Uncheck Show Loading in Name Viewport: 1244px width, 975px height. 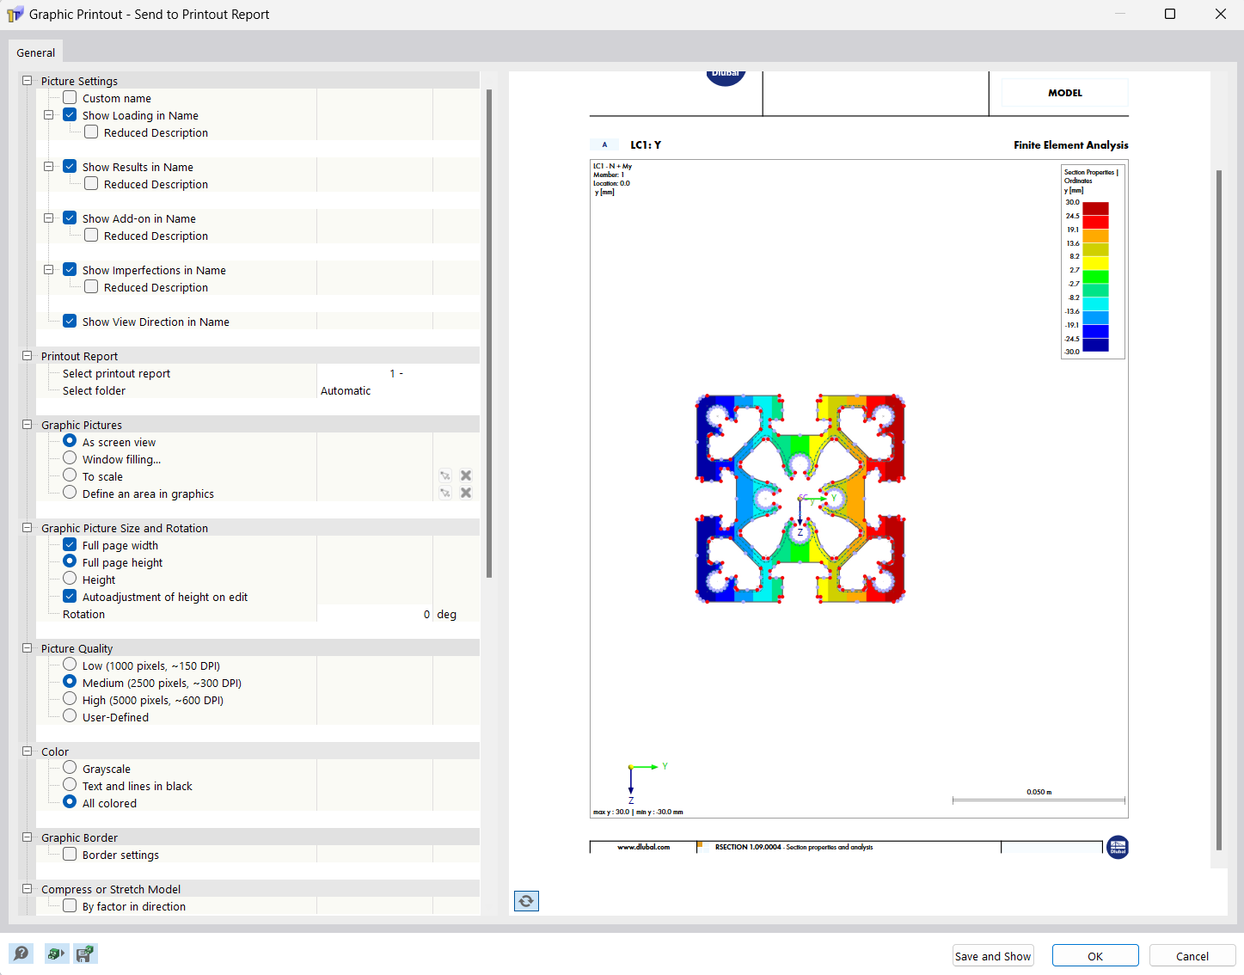pos(70,114)
